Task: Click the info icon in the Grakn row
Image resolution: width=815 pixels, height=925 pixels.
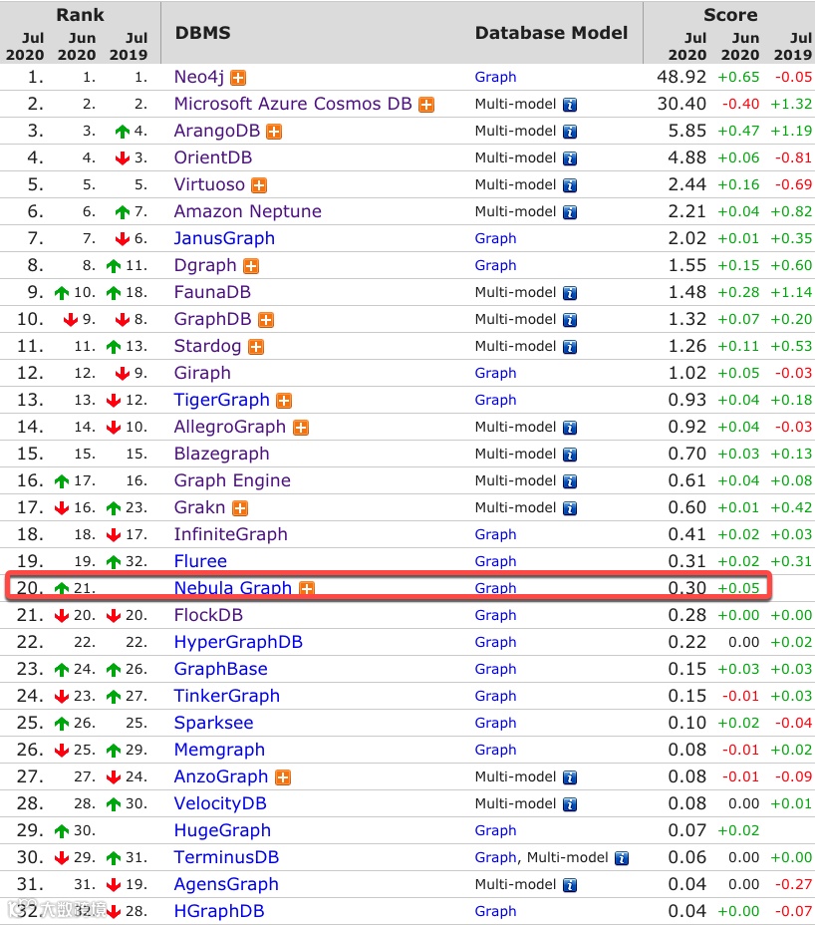Action: [570, 508]
